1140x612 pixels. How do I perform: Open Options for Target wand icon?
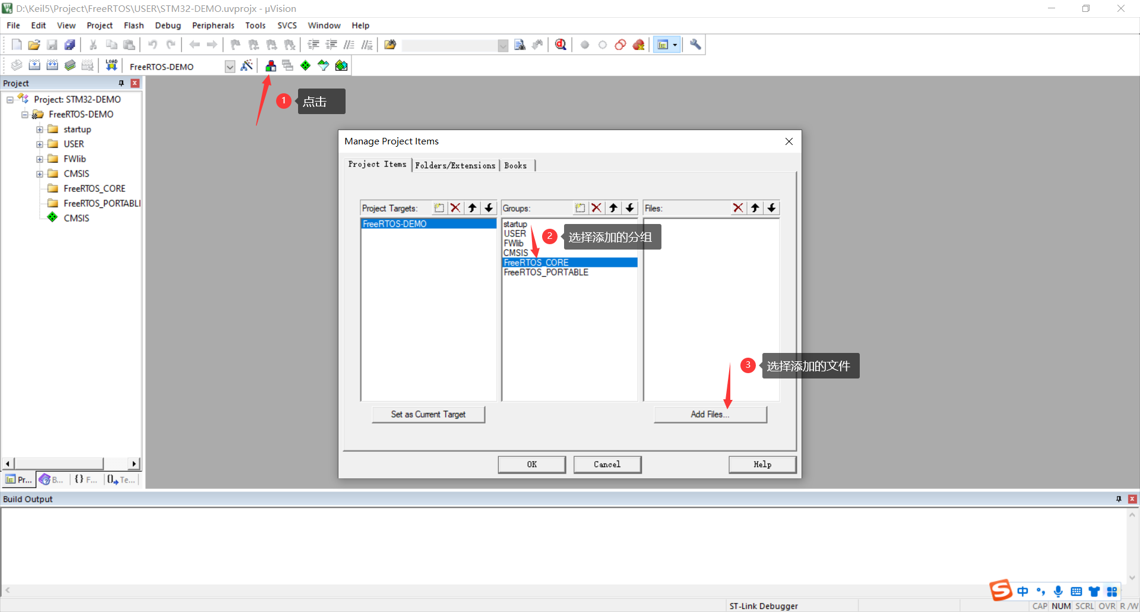[247, 66]
